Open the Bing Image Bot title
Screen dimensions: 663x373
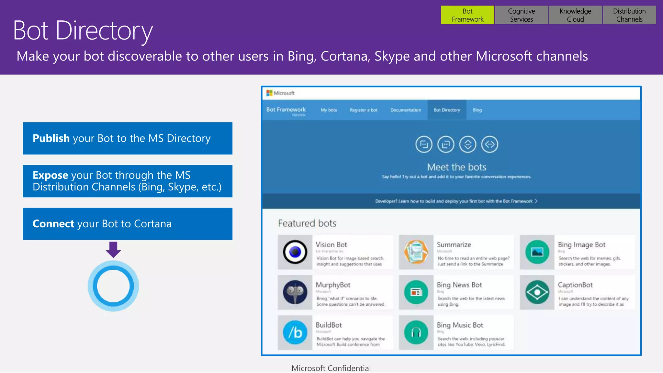point(581,245)
